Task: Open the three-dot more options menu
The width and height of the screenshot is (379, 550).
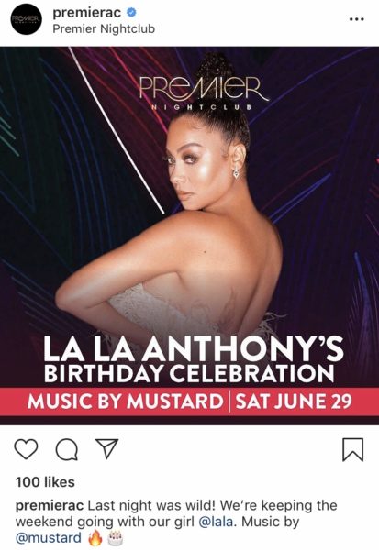Action: [x=357, y=19]
